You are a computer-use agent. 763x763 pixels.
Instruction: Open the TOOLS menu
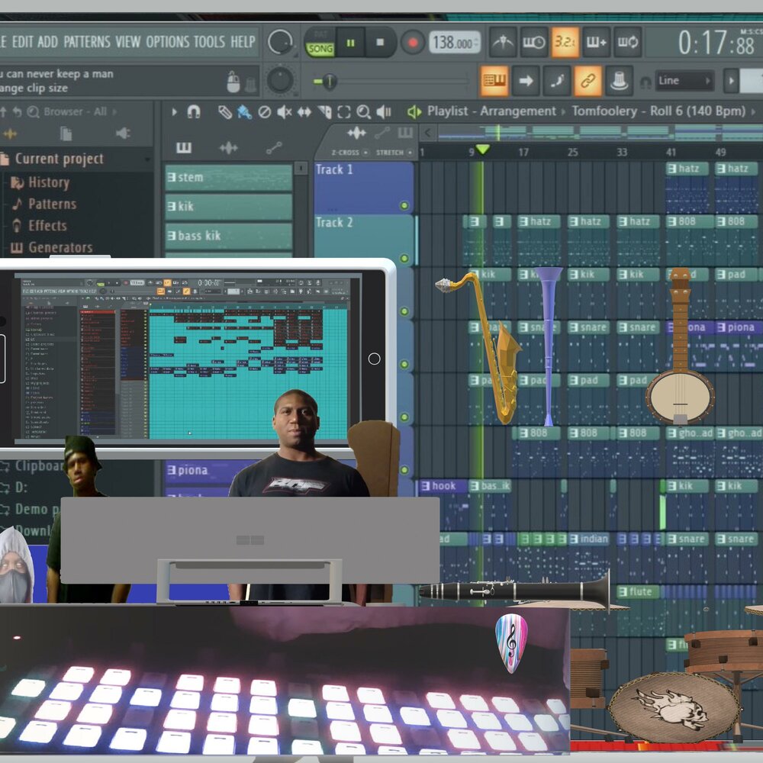(x=208, y=42)
